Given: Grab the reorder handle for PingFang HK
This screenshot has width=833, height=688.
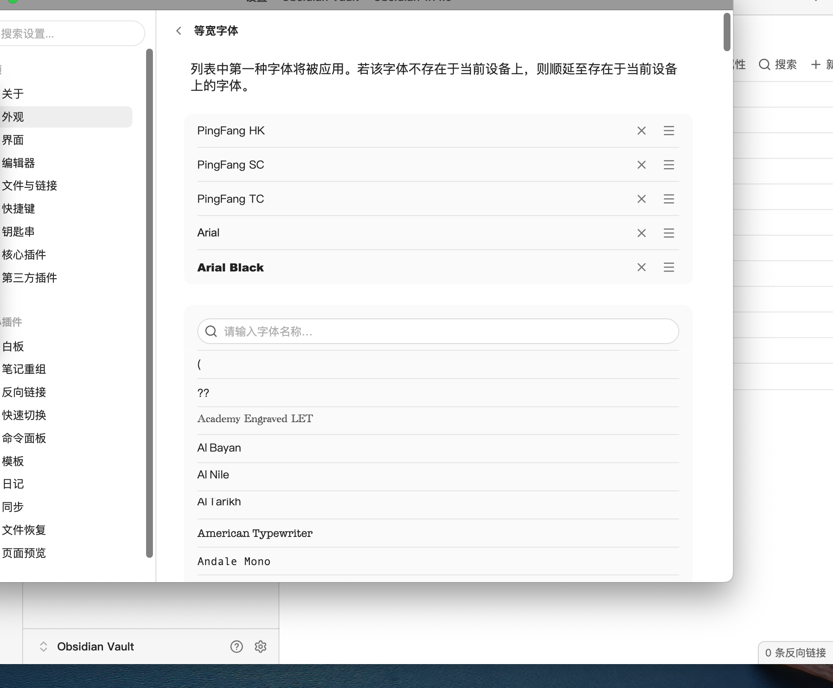Looking at the screenshot, I should tap(669, 131).
